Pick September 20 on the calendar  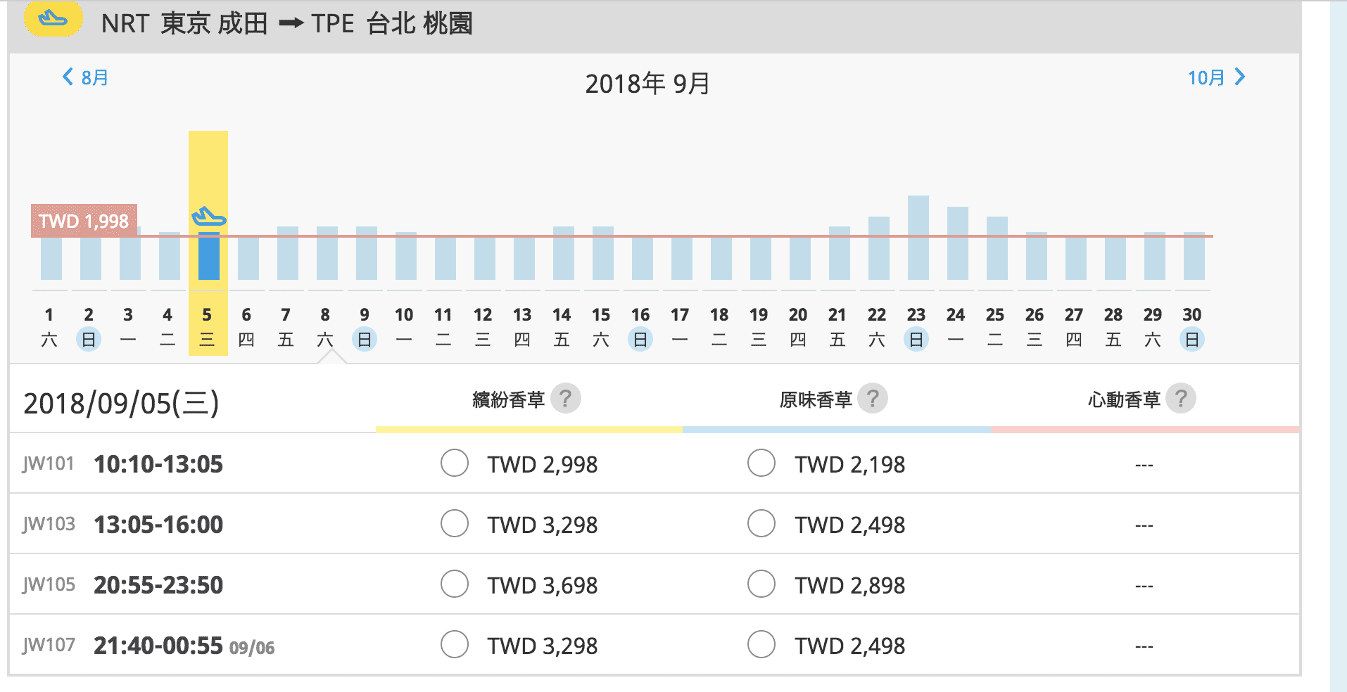click(x=798, y=327)
